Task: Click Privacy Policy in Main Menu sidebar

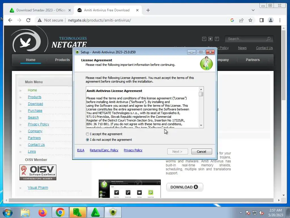Action: (x=39, y=124)
